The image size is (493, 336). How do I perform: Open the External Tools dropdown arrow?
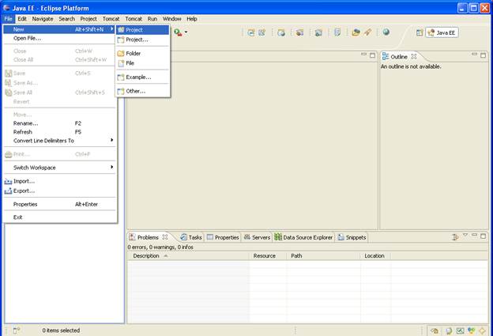pos(186,32)
